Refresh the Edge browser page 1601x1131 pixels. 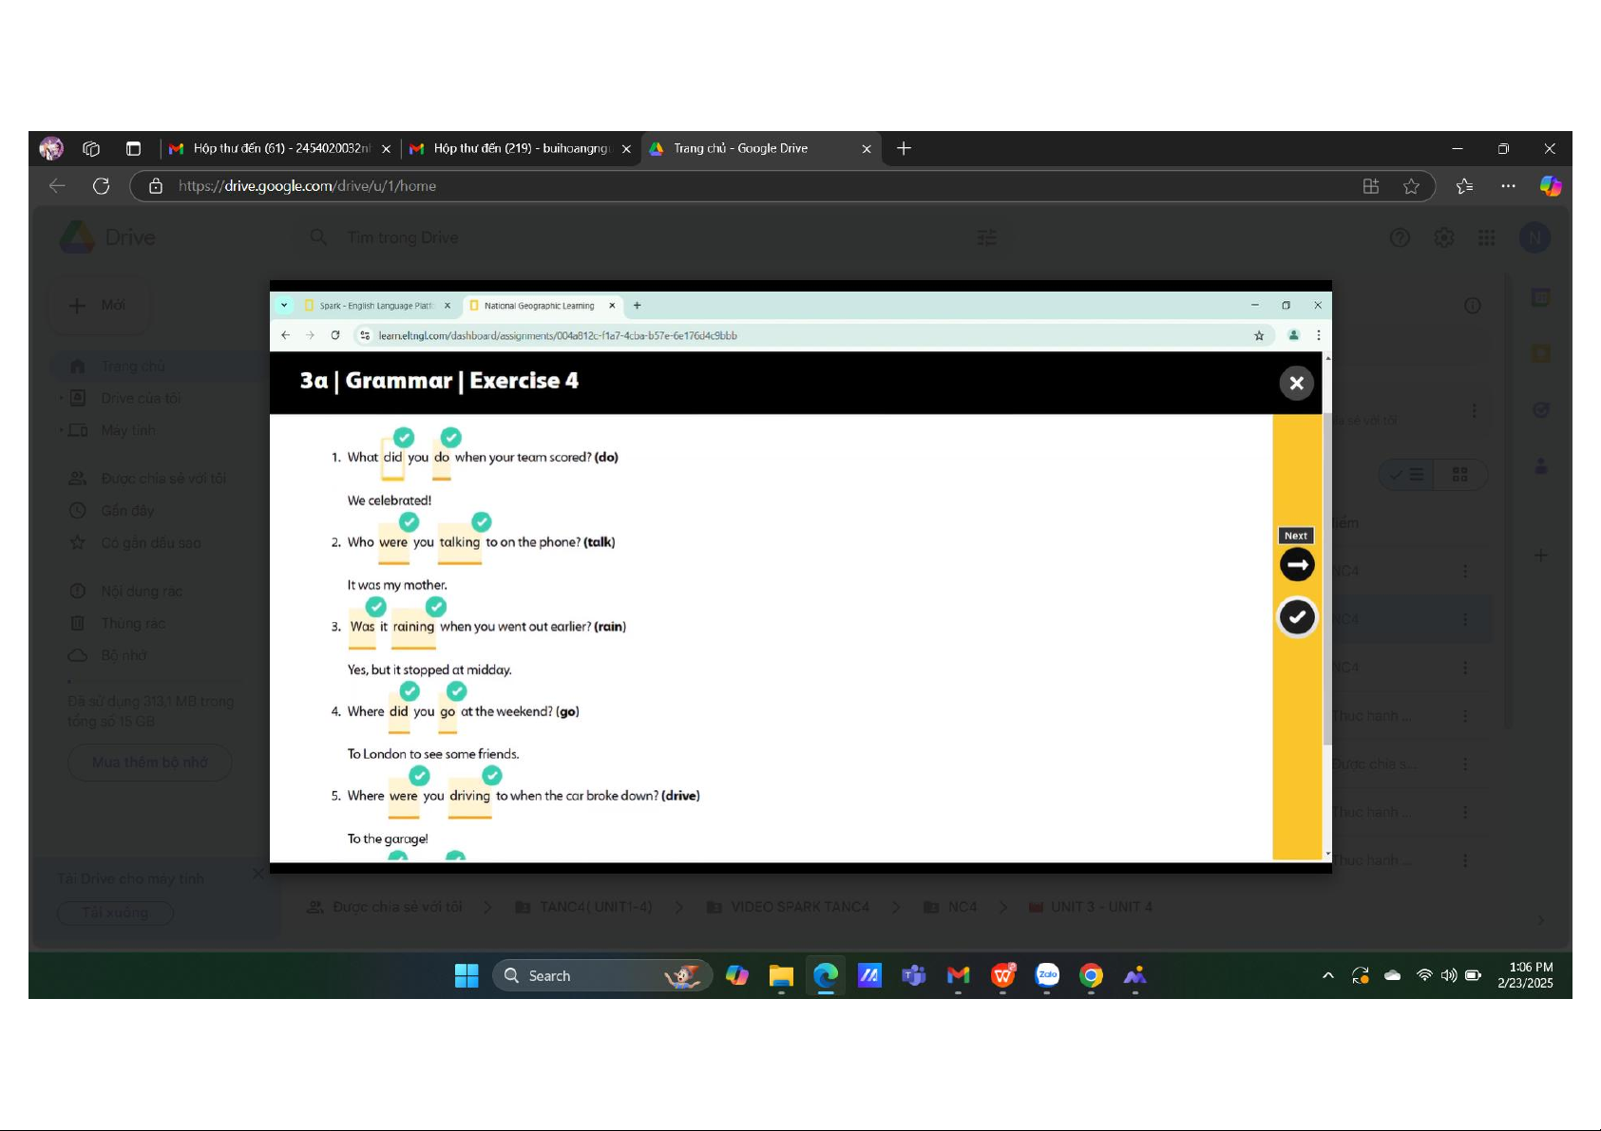pos(101,186)
